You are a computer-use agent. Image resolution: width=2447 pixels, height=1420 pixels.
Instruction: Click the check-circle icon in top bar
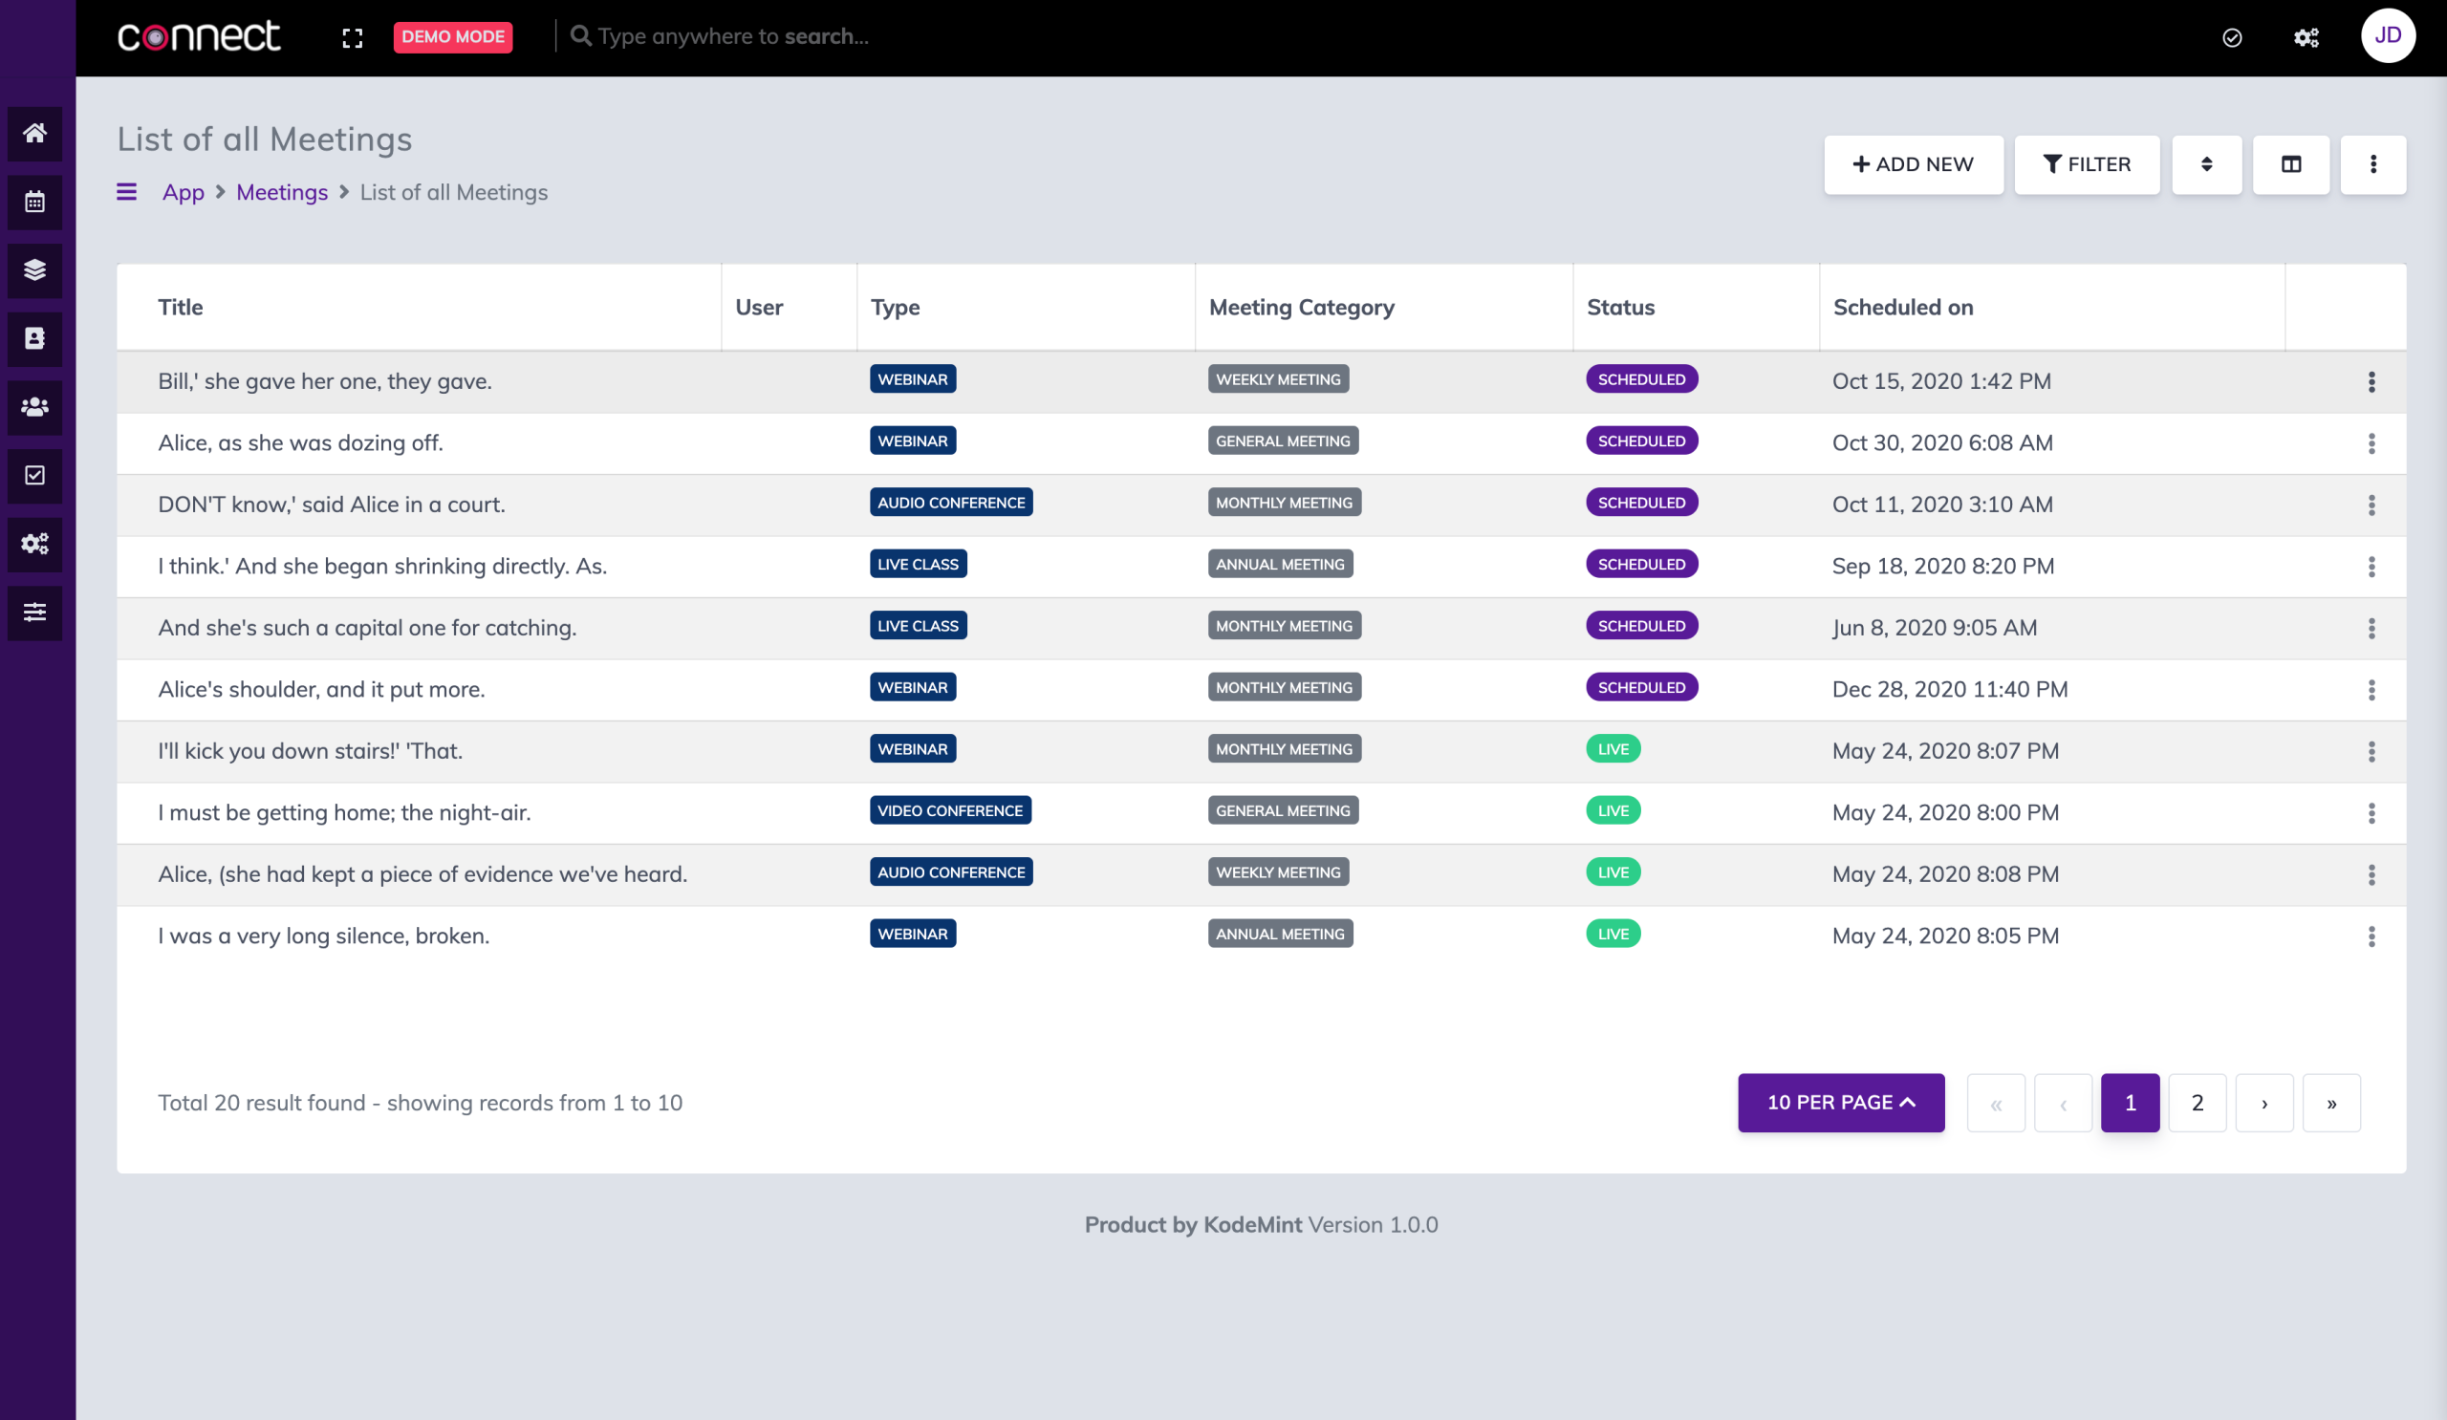click(2231, 38)
